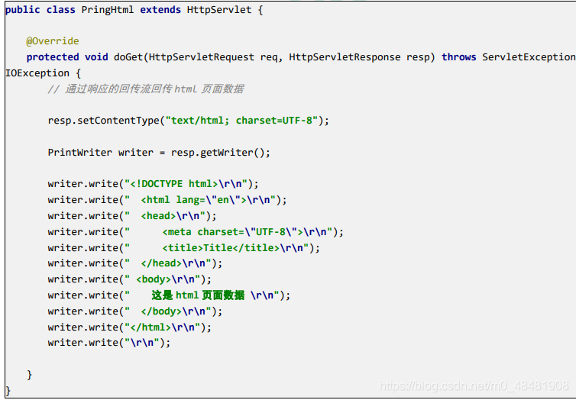Click the "text/html; charset=UTF-8" string

(x=241, y=121)
